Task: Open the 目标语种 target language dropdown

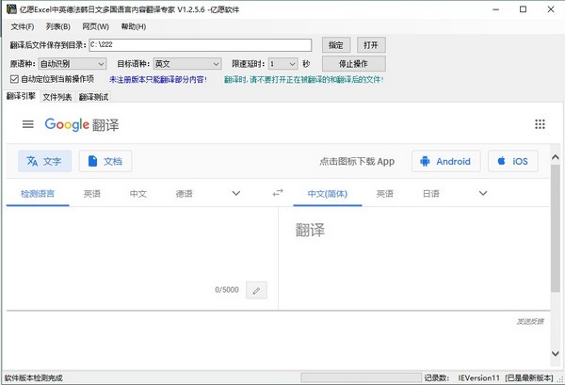Action: pyautogui.click(x=187, y=64)
